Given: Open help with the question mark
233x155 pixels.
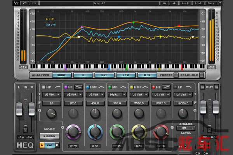Looking at the screenshot, I should [x=220, y=3].
